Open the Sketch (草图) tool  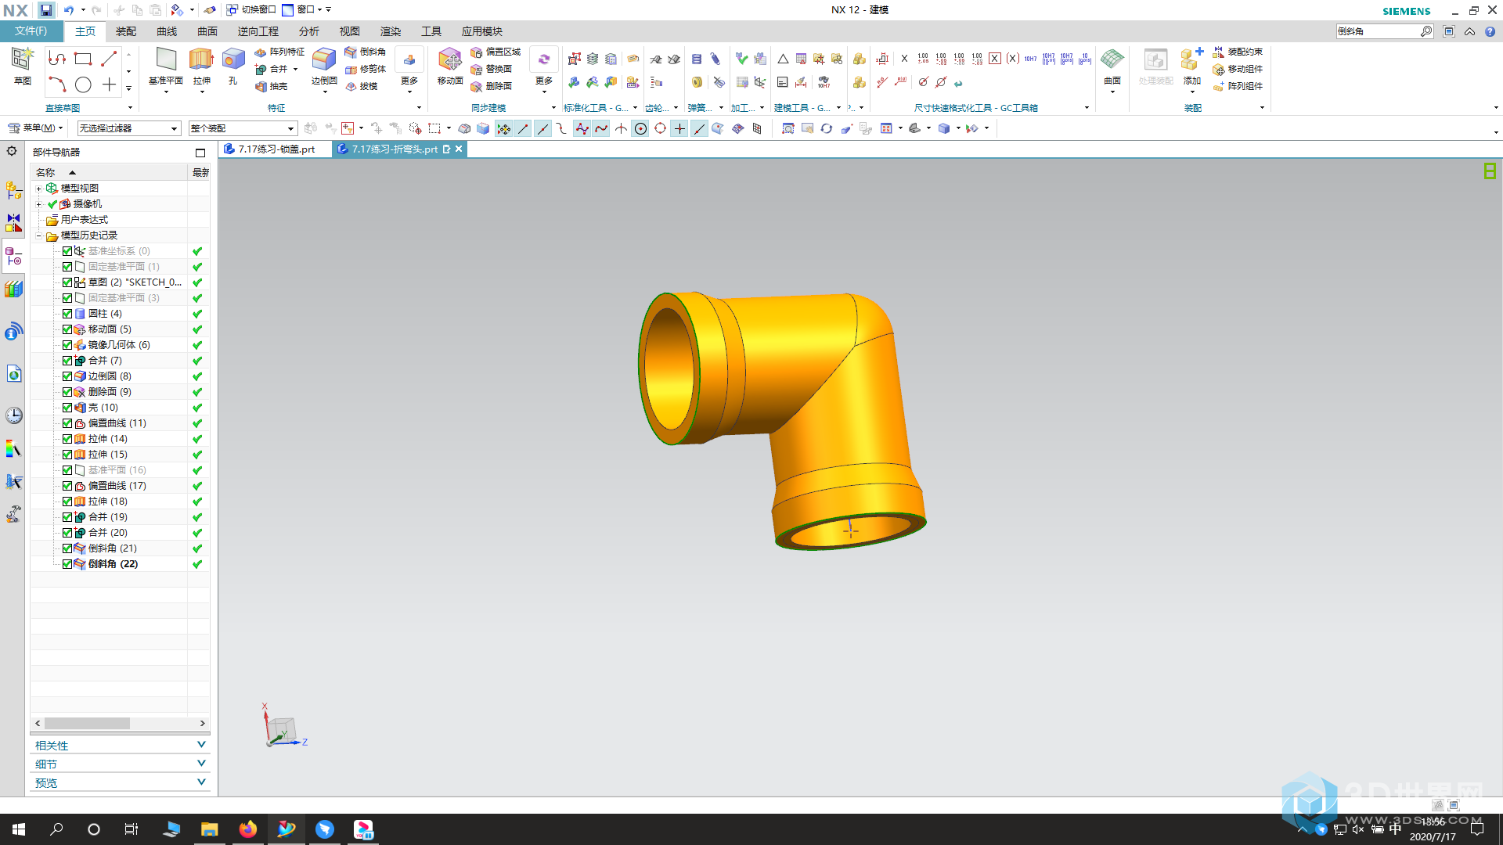[22, 66]
